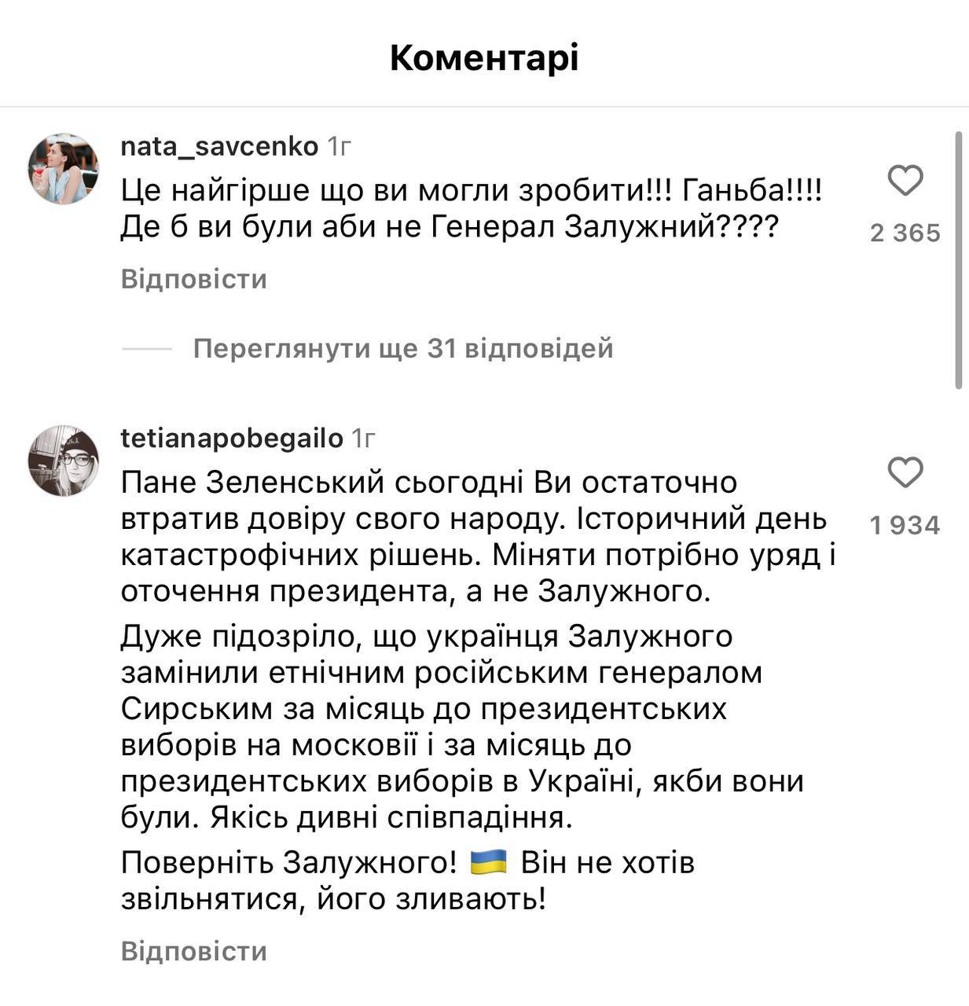Open nata_savcenko's profile picture
This screenshot has height=1006, width=969.
(x=64, y=168)
